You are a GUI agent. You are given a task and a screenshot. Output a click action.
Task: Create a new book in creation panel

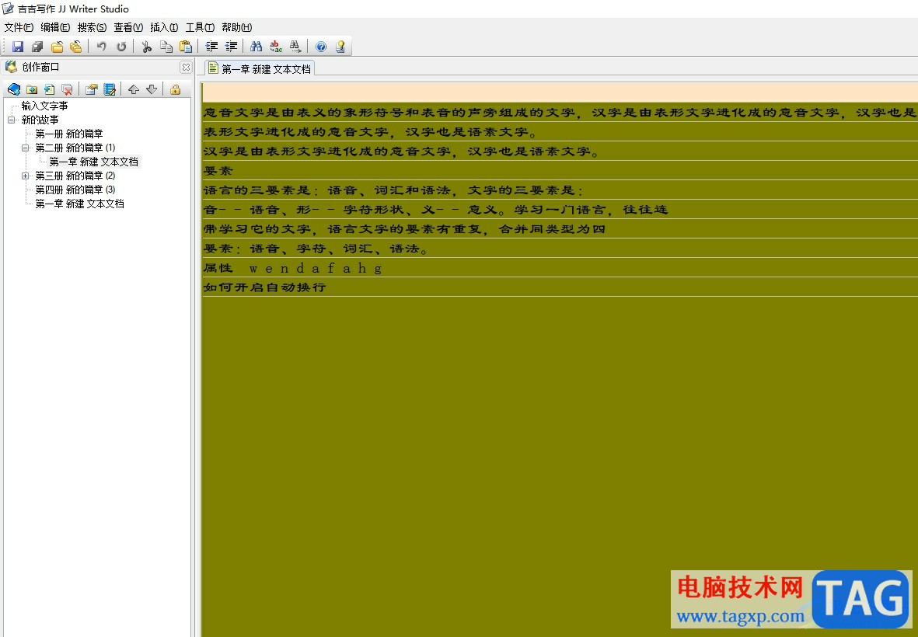click(14, 89)
